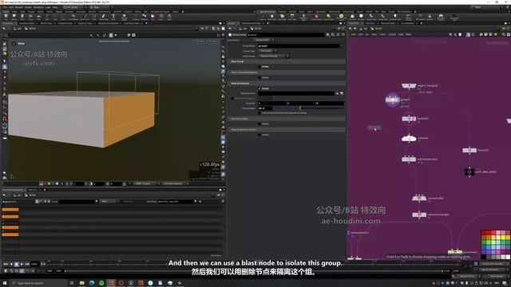Image resolution: width=511 pixels, height=287 pixels.
Task: Toggle Enable under Include by Edges
Action: pyautogui.click(x=259, y=124)
